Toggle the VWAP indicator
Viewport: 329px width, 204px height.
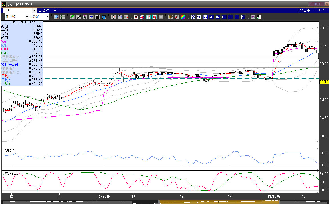tap(193, 17)
